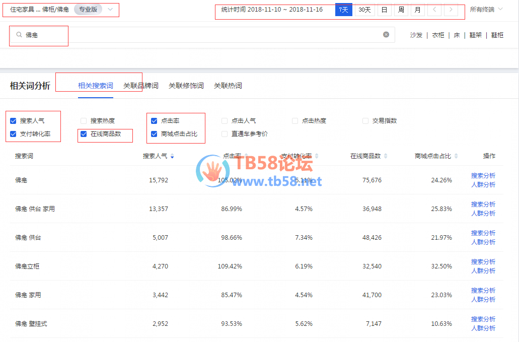Switch to the 相关搜索词 tab
The width and height of the screenshot is (519, 342).
click(96, 86)
